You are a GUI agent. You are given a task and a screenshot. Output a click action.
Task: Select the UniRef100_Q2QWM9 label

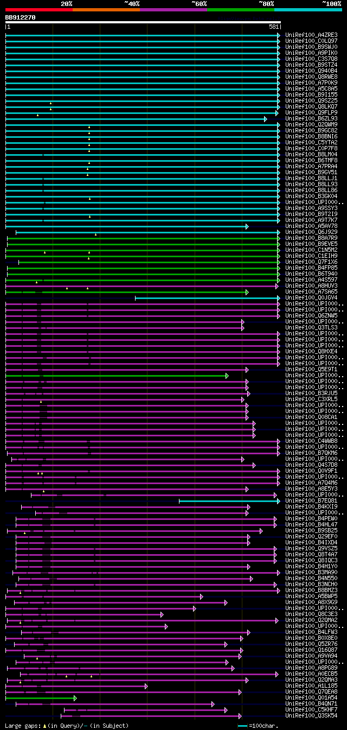(311, 124)
